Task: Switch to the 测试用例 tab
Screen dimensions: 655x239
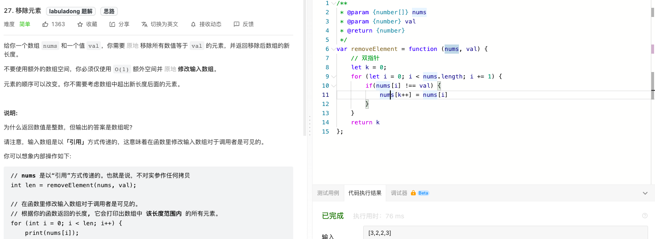Action: coord(328,193)
